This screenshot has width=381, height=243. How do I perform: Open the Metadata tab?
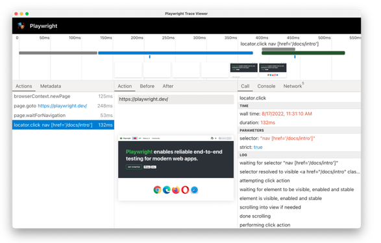pos(51,86)
